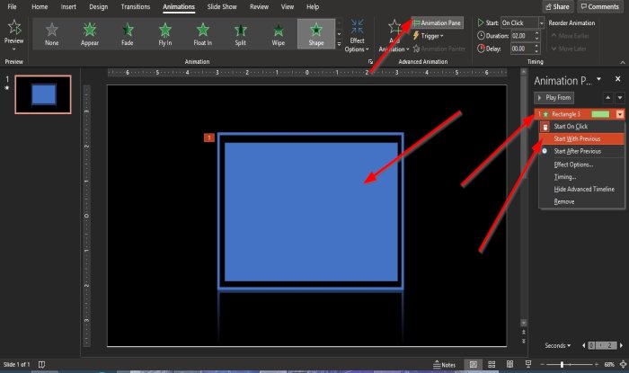Image resolution: width=629 pixels, height=373 pixels.
Task: Expand Effect Options dropdown
Action: pyautogui.click(x=357, y=36)
